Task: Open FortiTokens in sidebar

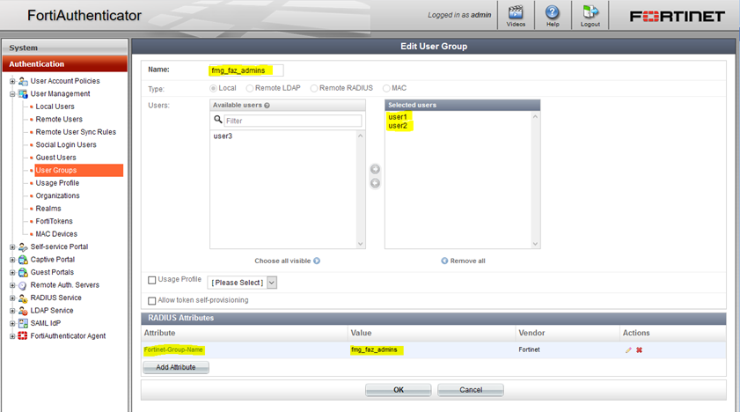Action: (x=54, y=221)
